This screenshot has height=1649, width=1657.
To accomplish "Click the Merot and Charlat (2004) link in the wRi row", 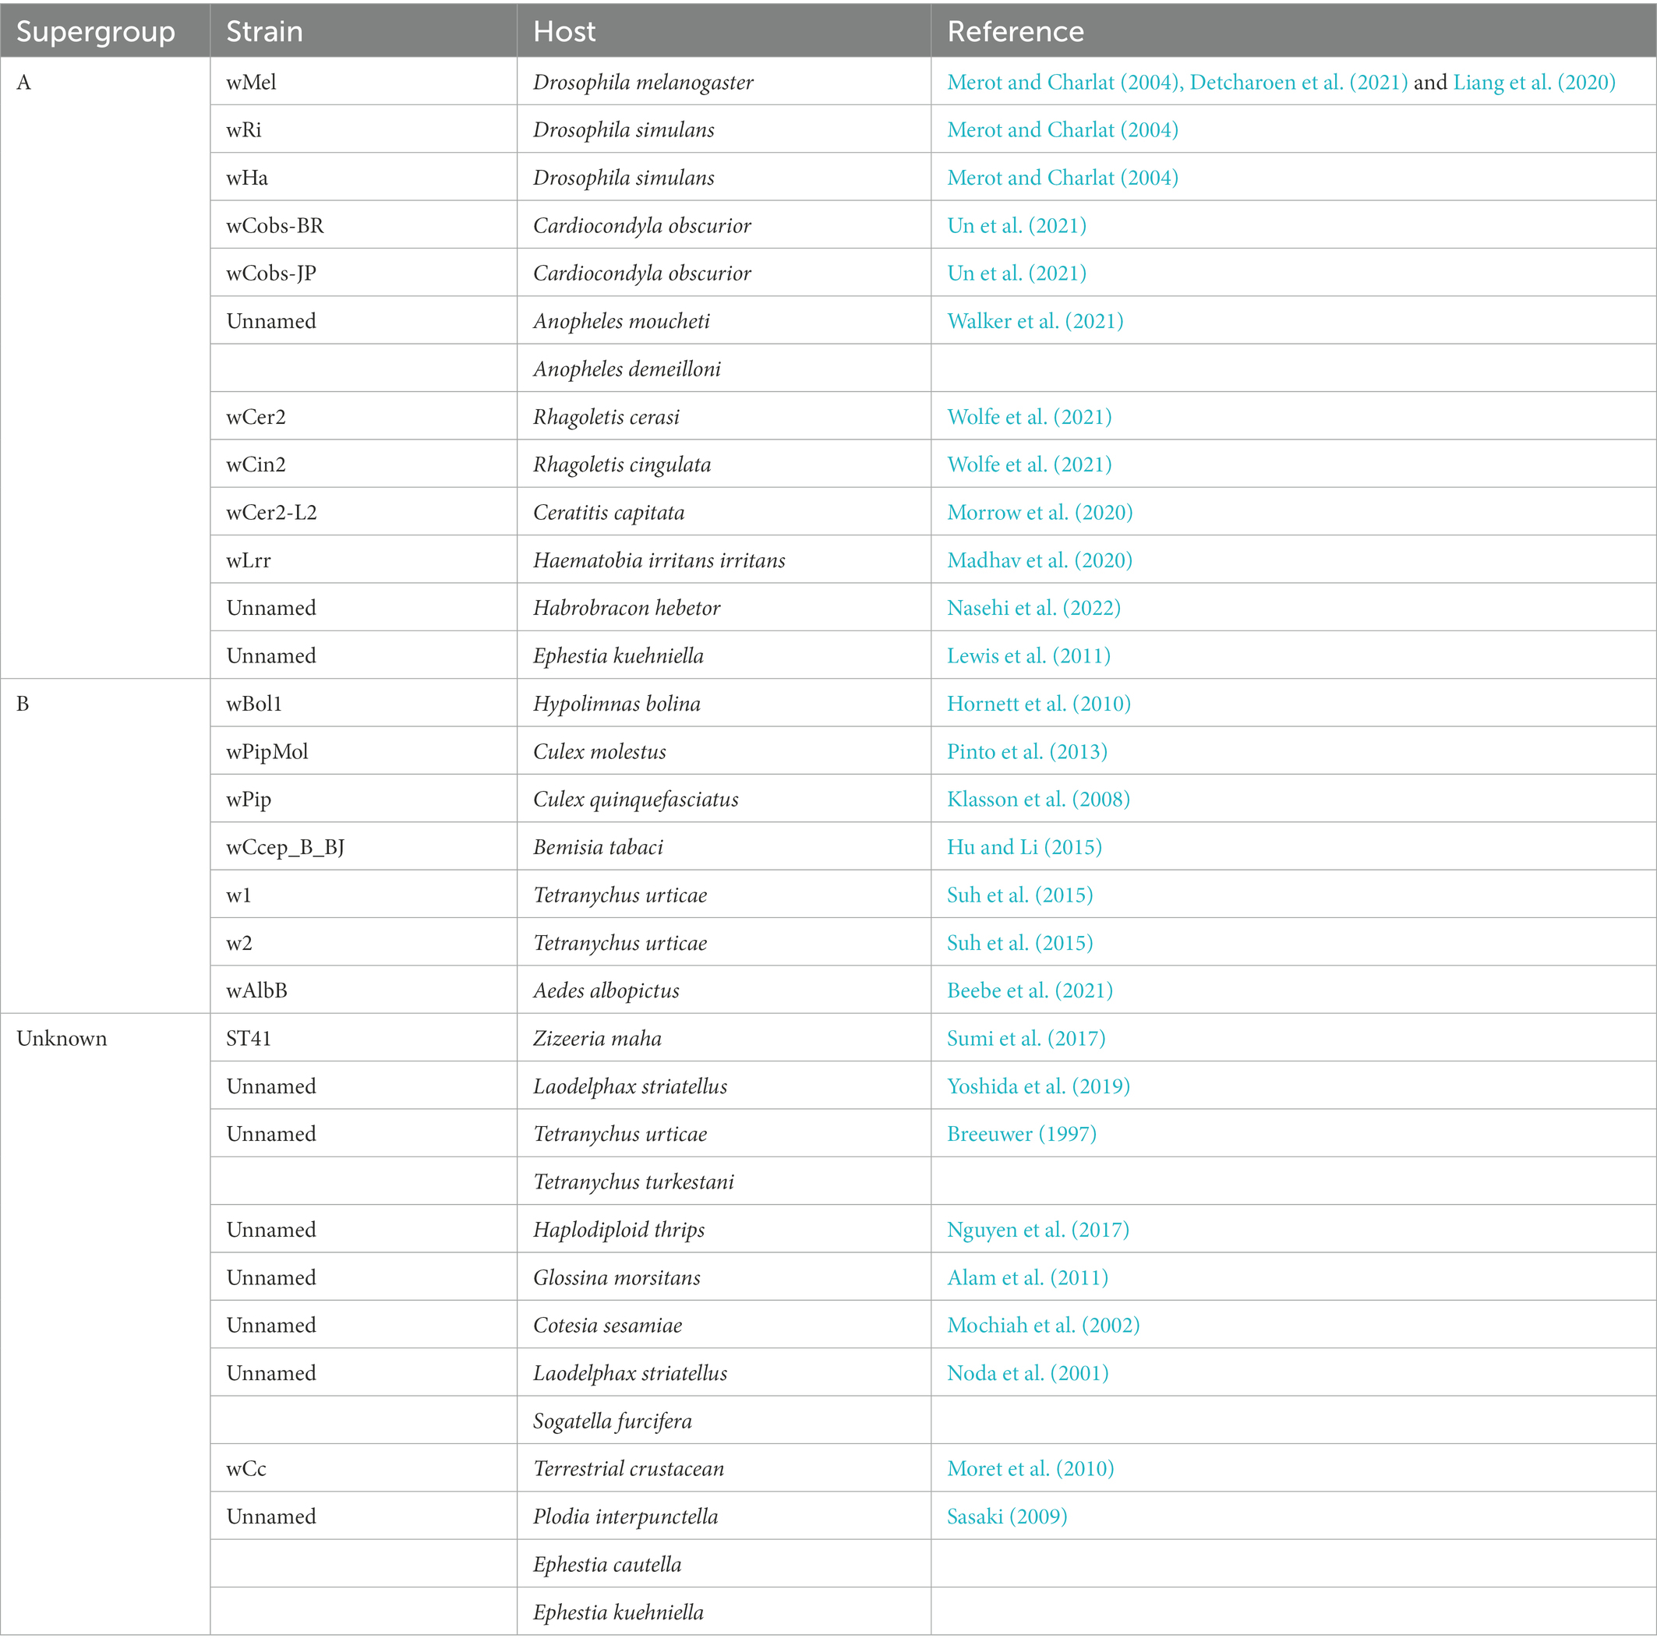I will pos(1062,130).
